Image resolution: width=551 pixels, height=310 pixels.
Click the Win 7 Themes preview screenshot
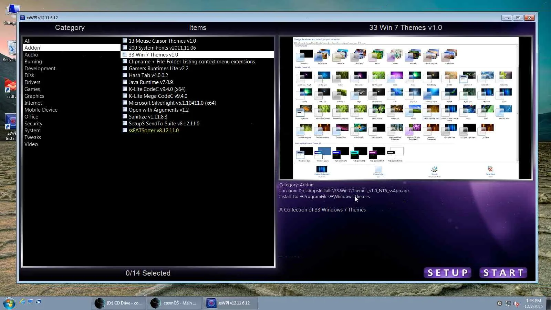point(406,108)
